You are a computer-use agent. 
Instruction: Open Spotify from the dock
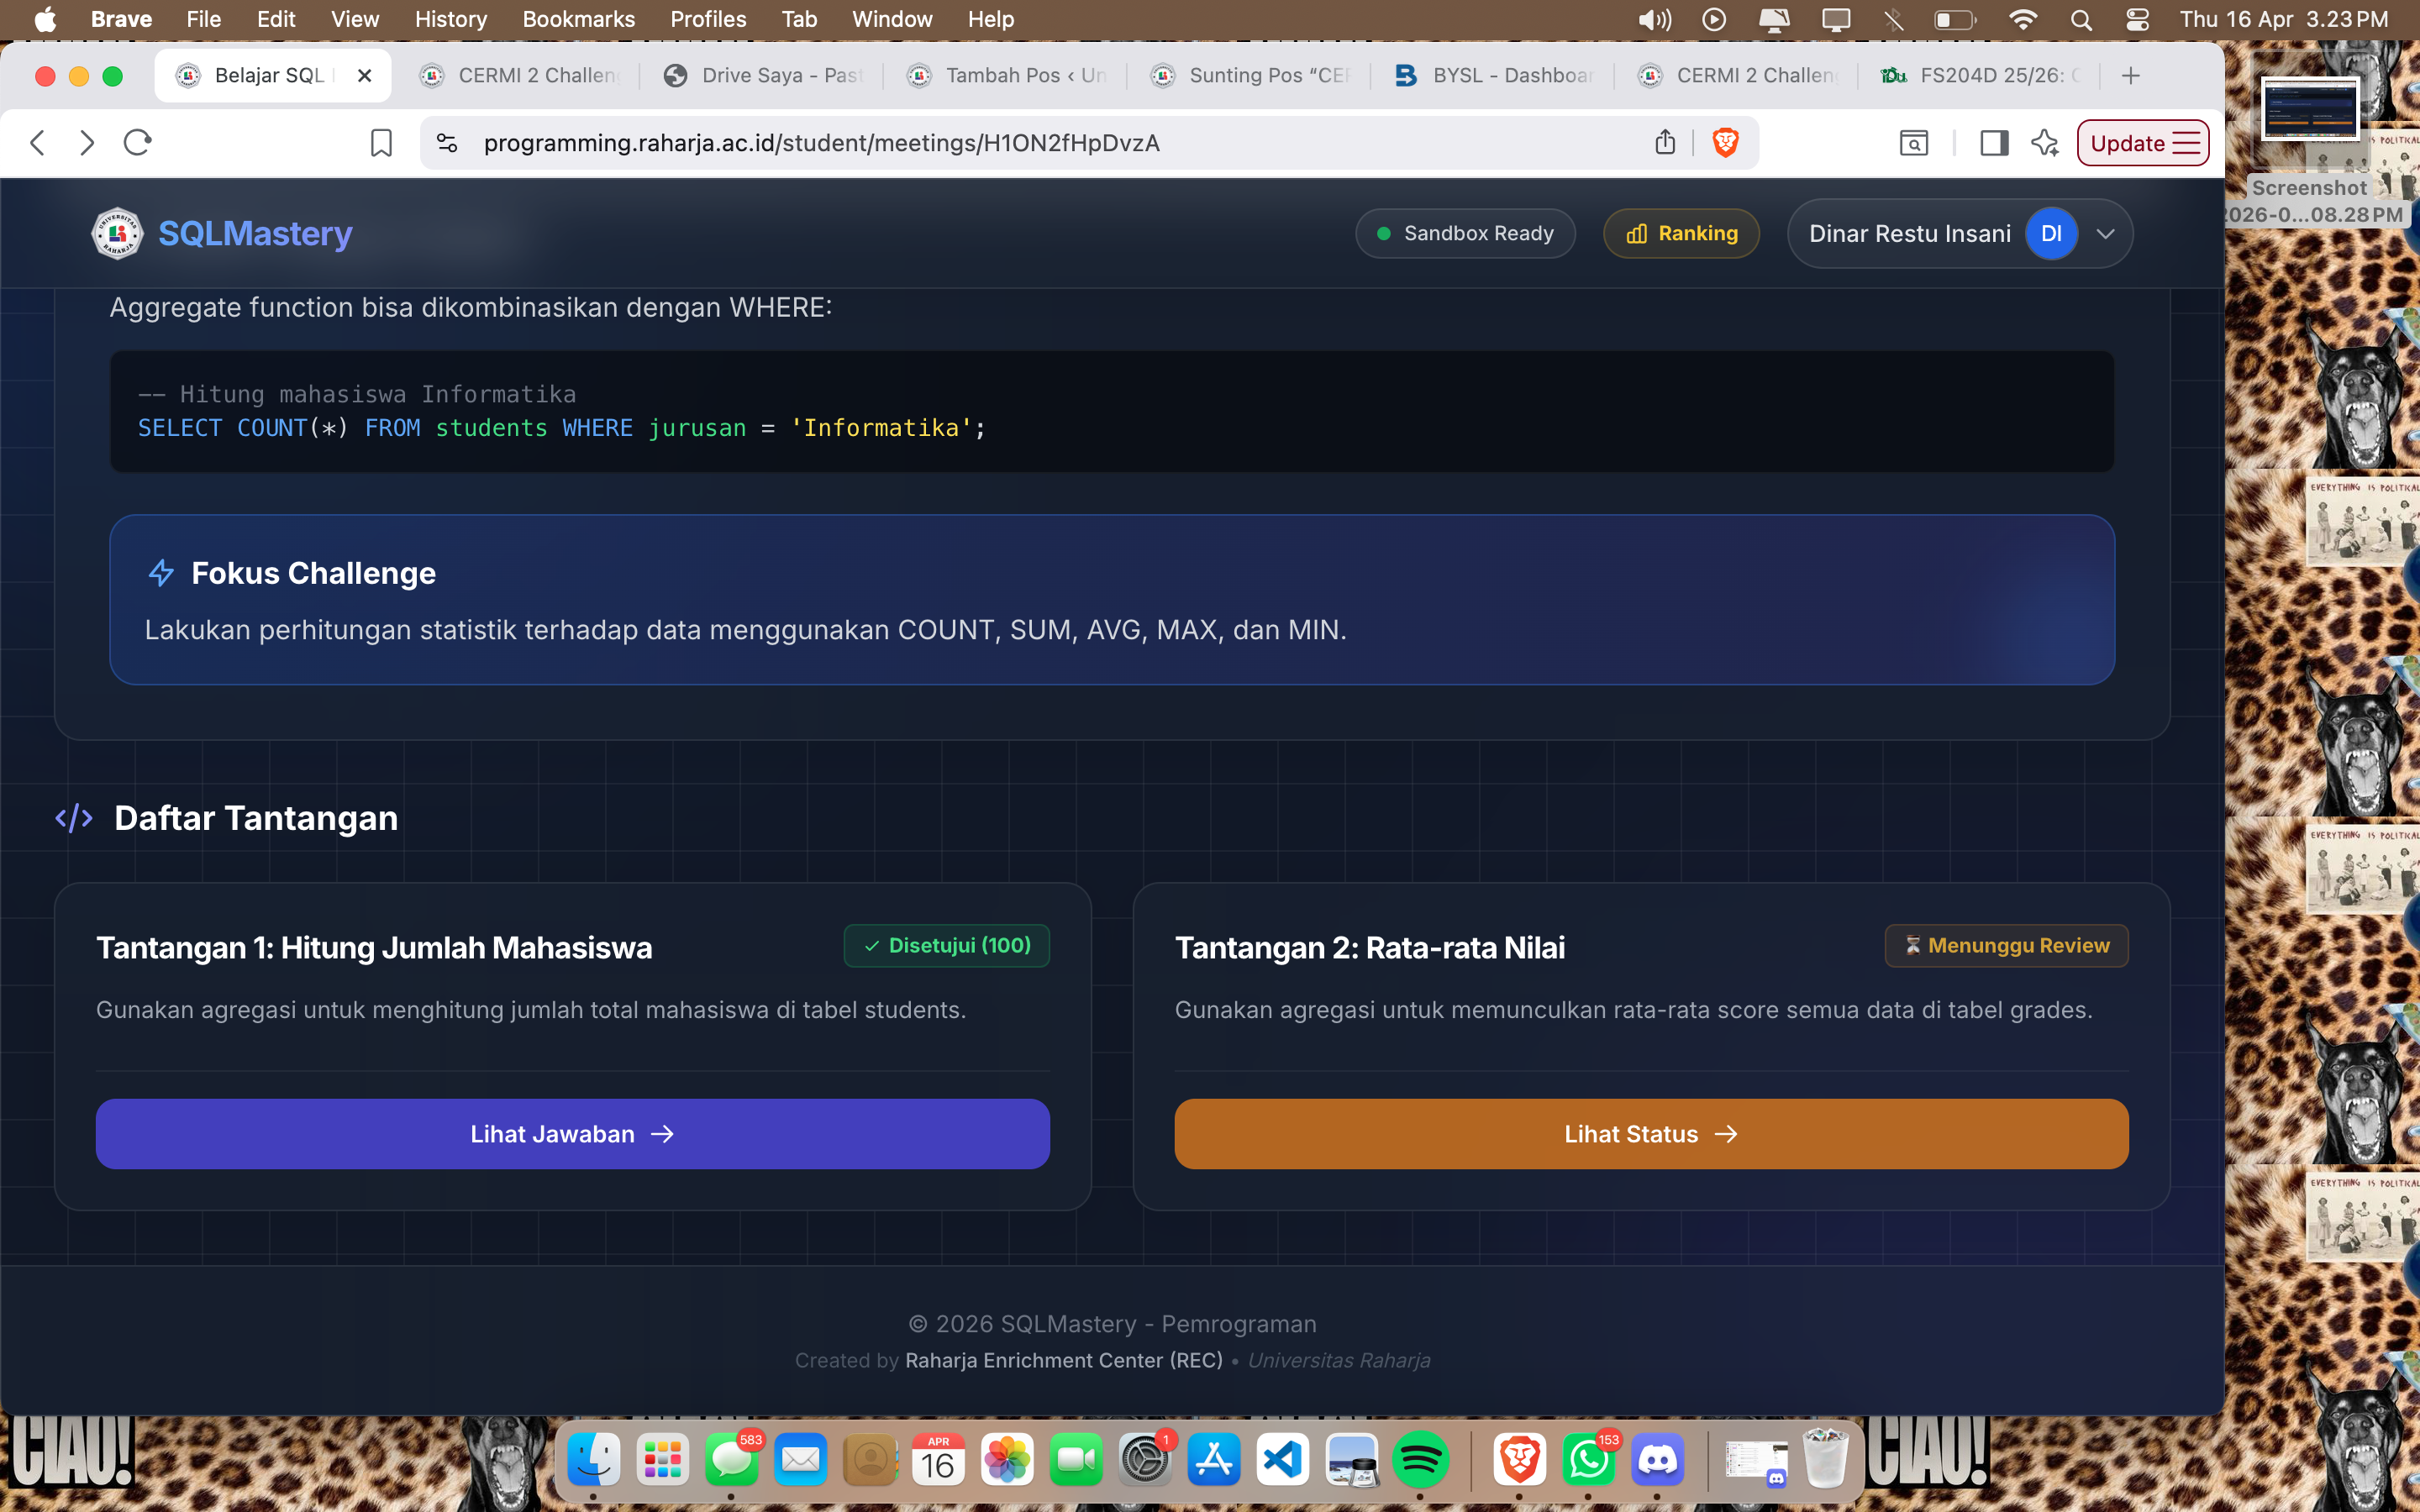pyautogui.click(x=1420, y=1461)
